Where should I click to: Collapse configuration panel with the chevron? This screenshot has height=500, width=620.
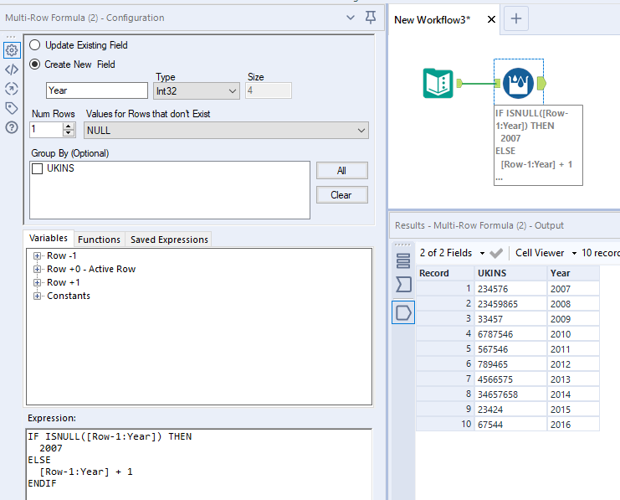coord(351,18)
